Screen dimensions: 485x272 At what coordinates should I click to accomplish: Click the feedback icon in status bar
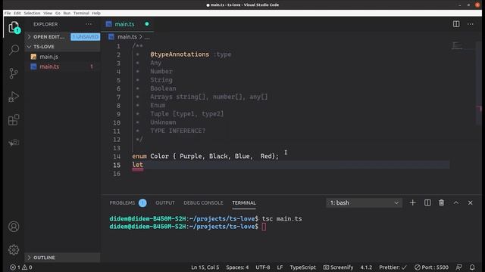coord(458,267)
